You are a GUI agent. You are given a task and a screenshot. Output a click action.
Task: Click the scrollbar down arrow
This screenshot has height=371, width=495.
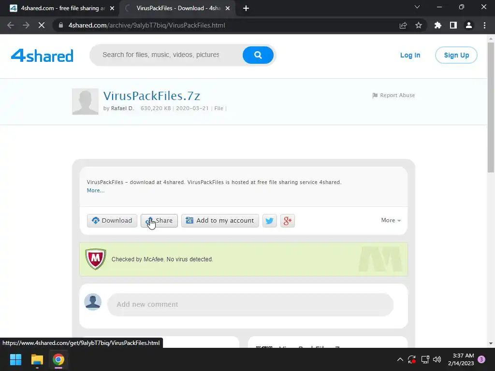pyautogui.click(x=491, y=343)
